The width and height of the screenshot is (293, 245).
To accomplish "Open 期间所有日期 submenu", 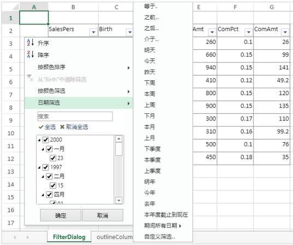I will [x=163, y=226].
